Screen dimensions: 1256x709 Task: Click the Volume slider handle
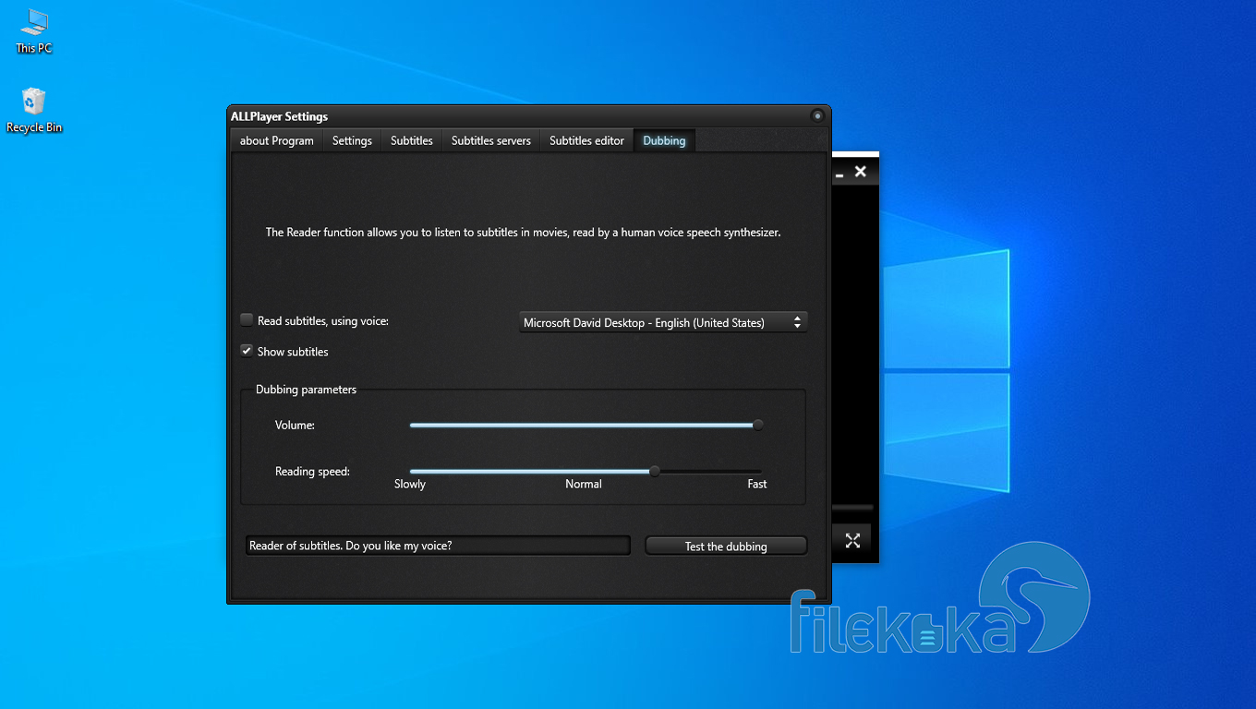pyautogui.click(x=758, y=426)
